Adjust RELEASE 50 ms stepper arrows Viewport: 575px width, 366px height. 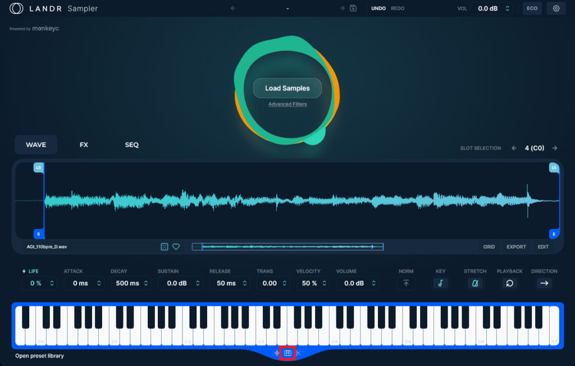(245, 283)
